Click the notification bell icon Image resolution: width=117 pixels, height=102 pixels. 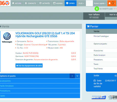click(109, 3)
